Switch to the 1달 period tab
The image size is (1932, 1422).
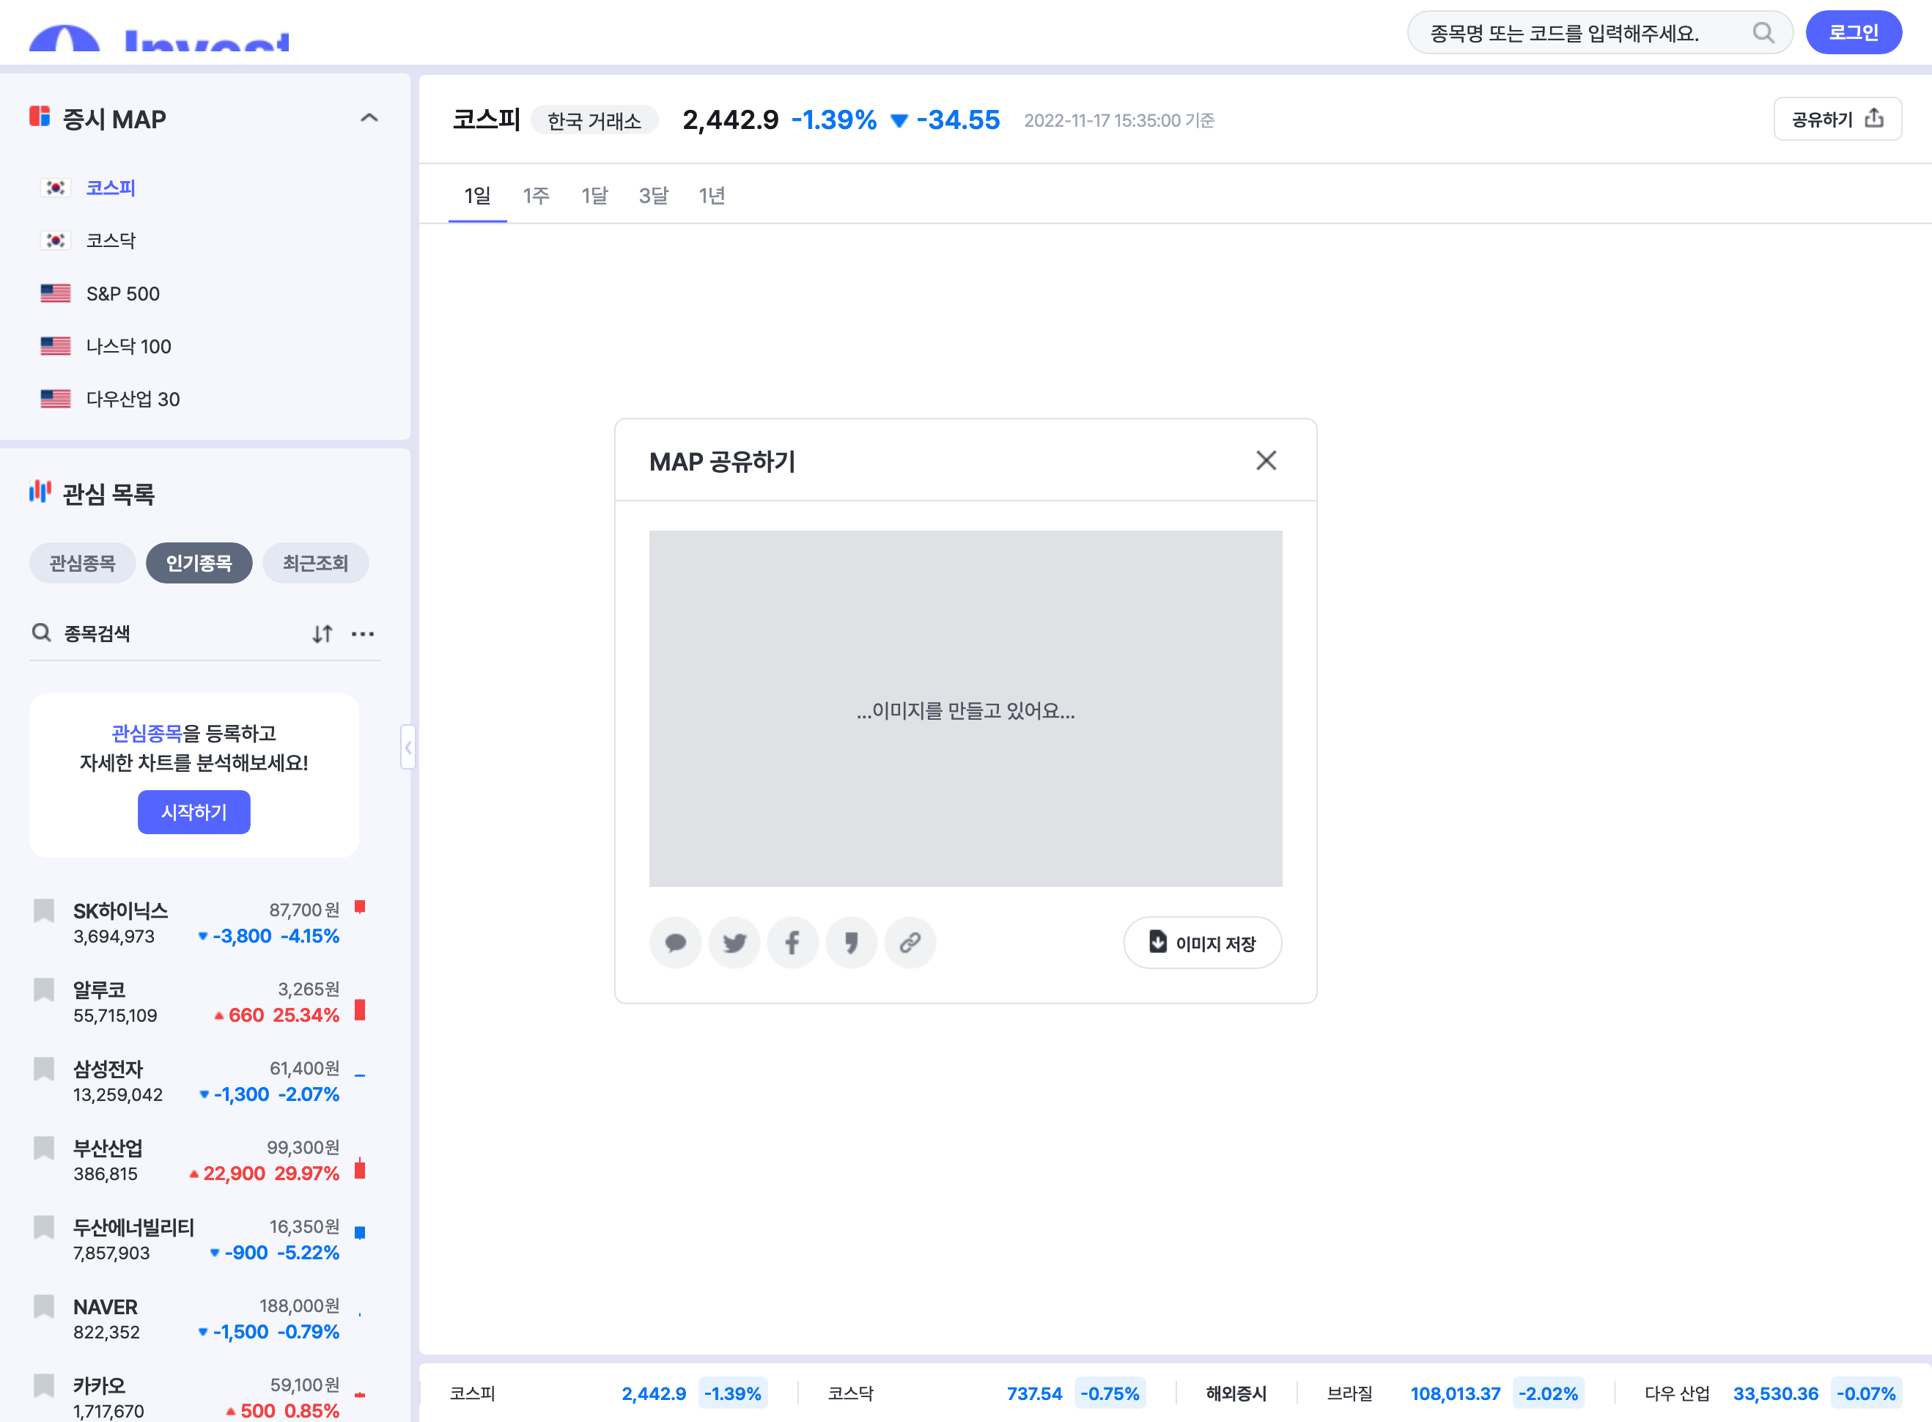click(x=594, y=196)
